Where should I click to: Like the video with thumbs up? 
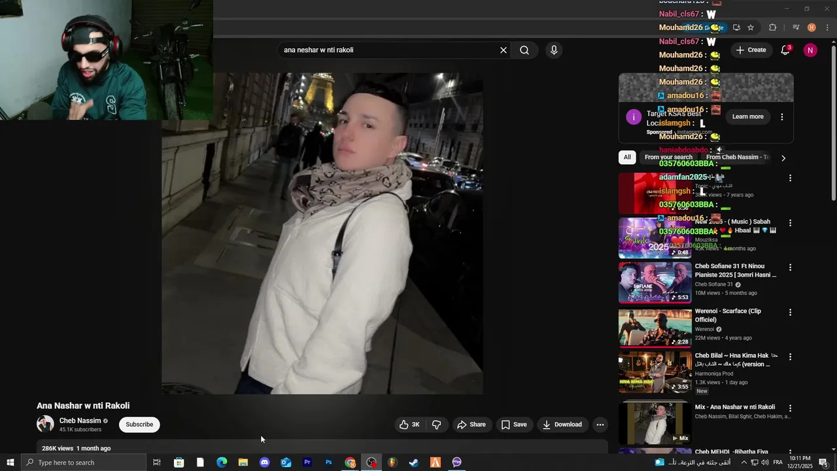tap(410, 425)
